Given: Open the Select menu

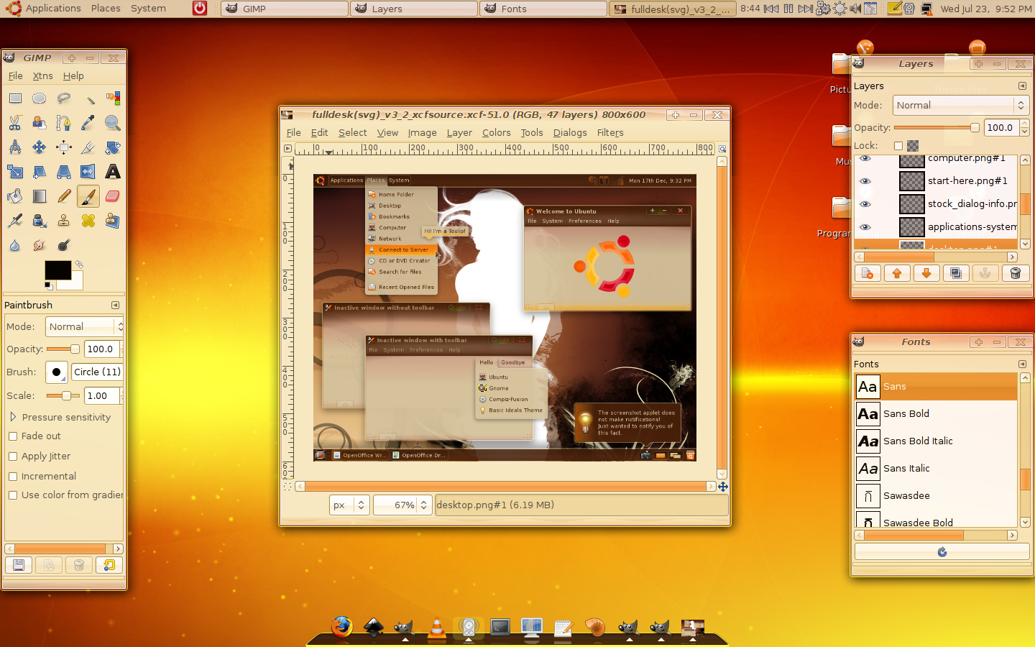Looking at the screenshot, I should coord(352,133).
